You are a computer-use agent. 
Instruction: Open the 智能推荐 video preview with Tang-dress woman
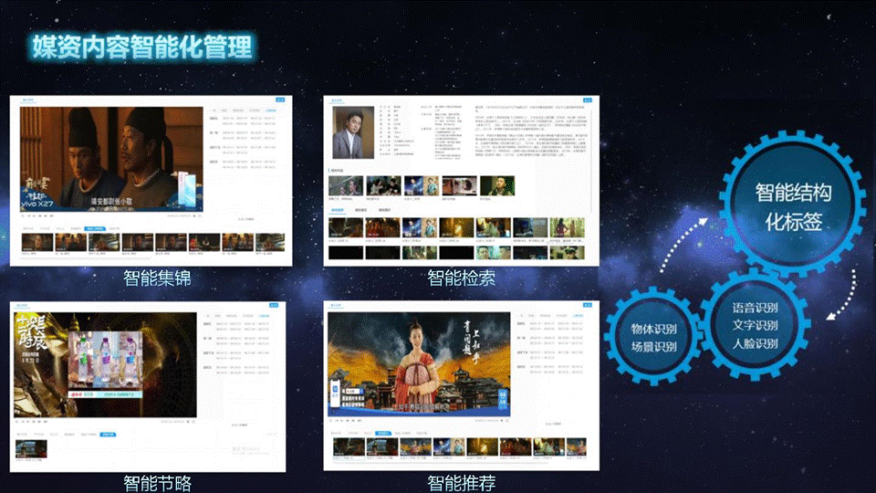[x=419, y=364]
